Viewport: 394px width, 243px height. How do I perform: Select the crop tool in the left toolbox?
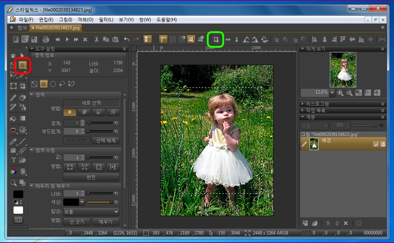coord(23,86)
